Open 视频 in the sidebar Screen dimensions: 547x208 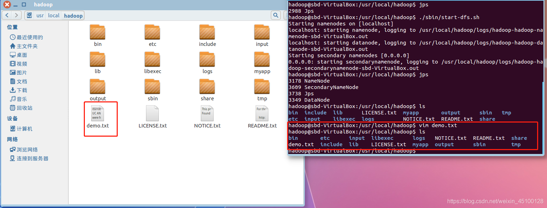click(18, 64)
